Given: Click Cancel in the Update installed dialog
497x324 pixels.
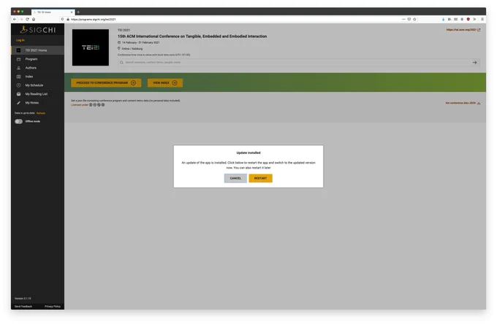Looking at the screenshot, I should coord(235,178).
